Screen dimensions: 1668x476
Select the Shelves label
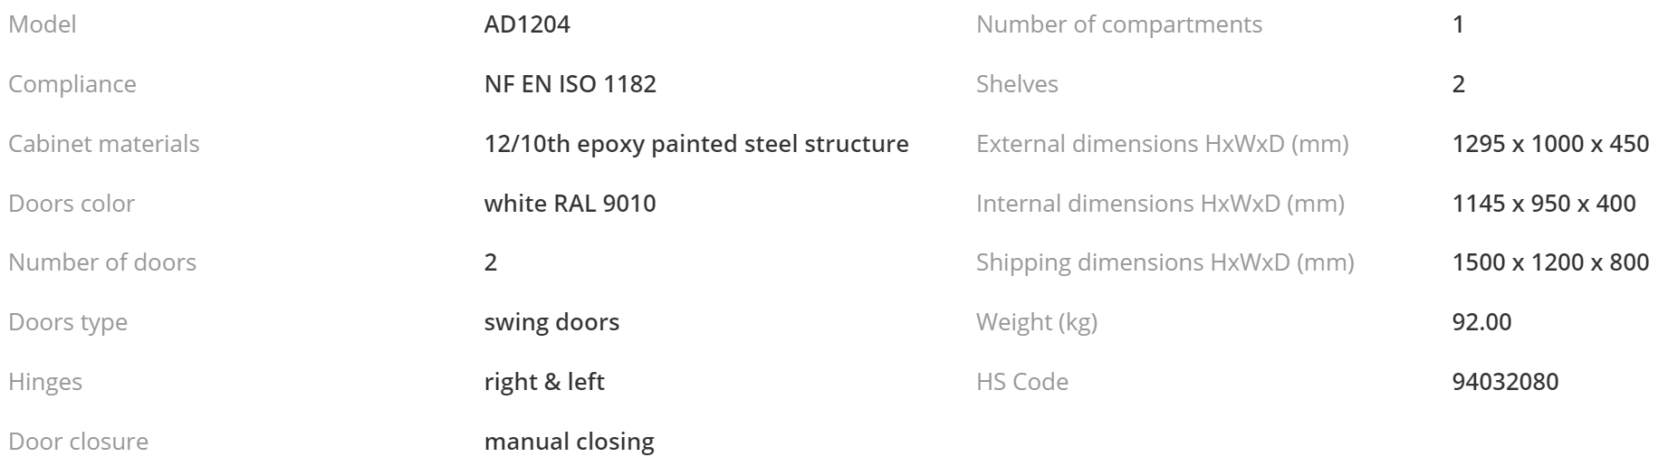coord(1017,84)
